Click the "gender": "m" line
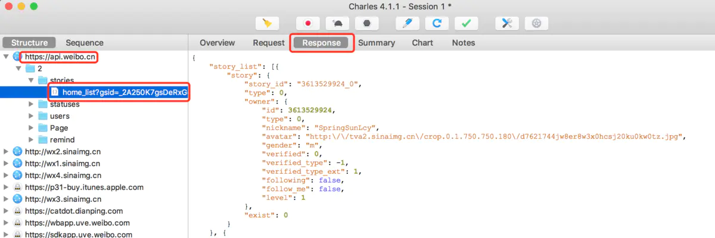This screenshot has height=238, width=715. click(294, 145)
